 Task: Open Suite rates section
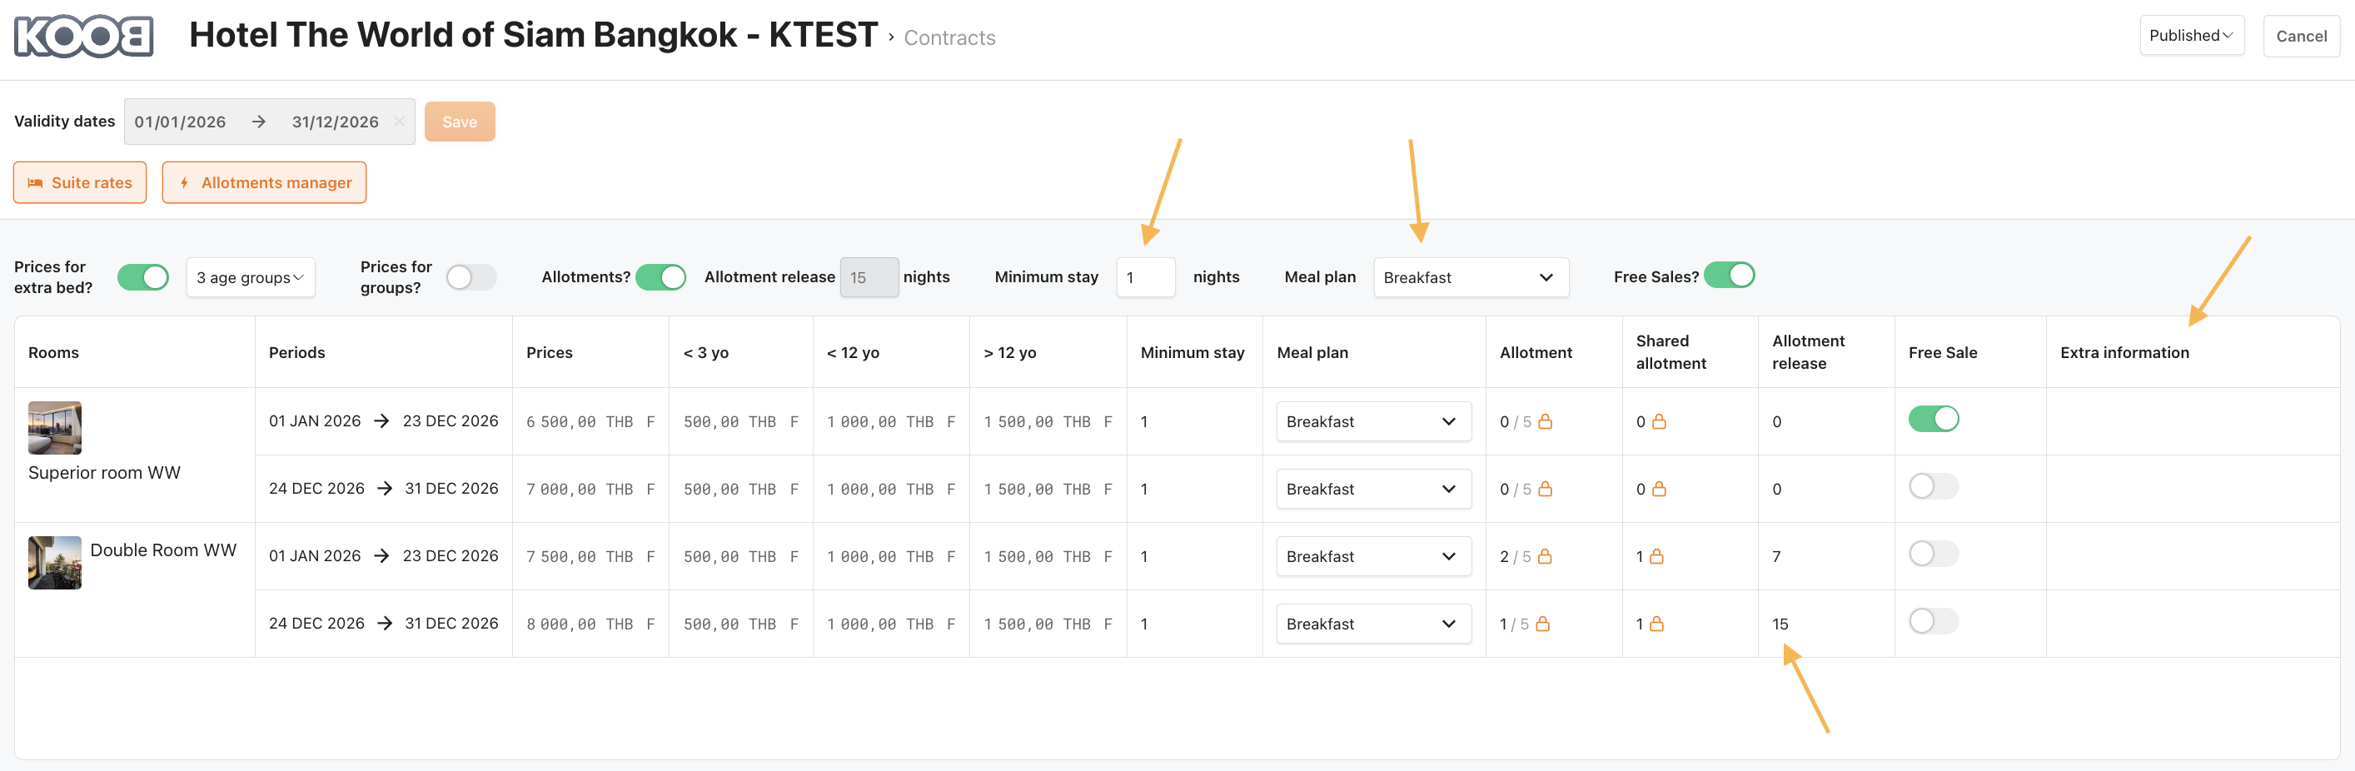80,183
